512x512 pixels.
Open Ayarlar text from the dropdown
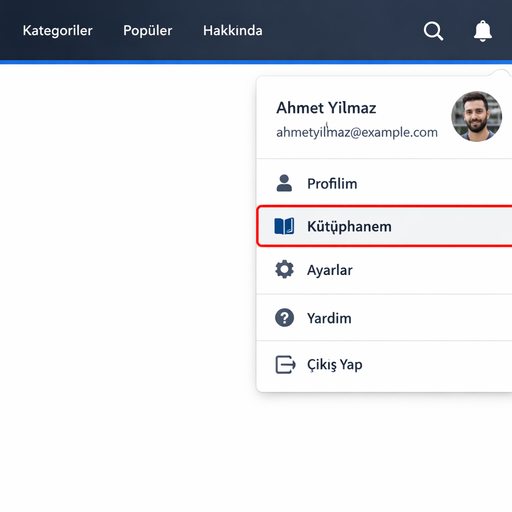[329, 270]
